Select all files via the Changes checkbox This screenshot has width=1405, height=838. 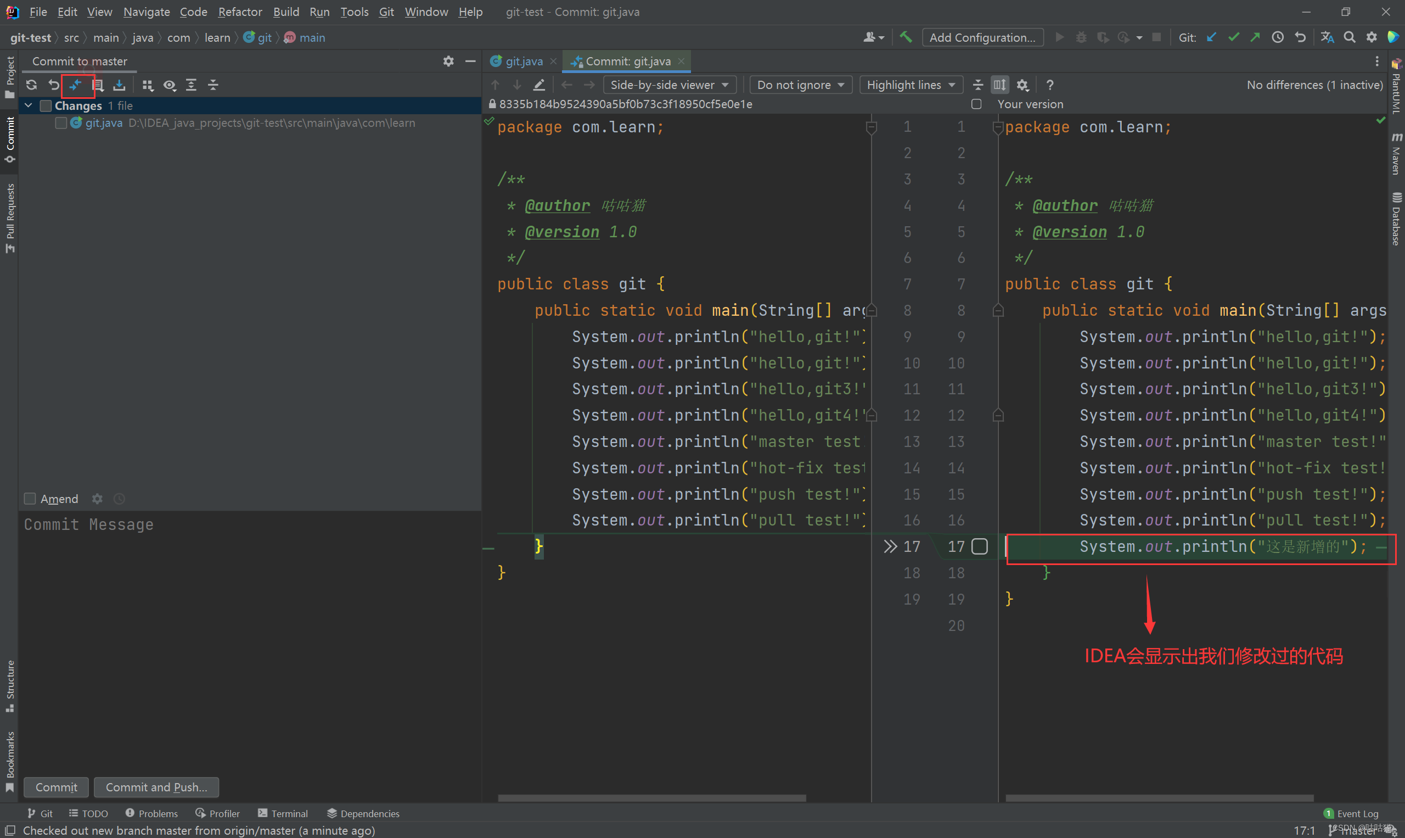pyautogui.click(x=46, y=105)
